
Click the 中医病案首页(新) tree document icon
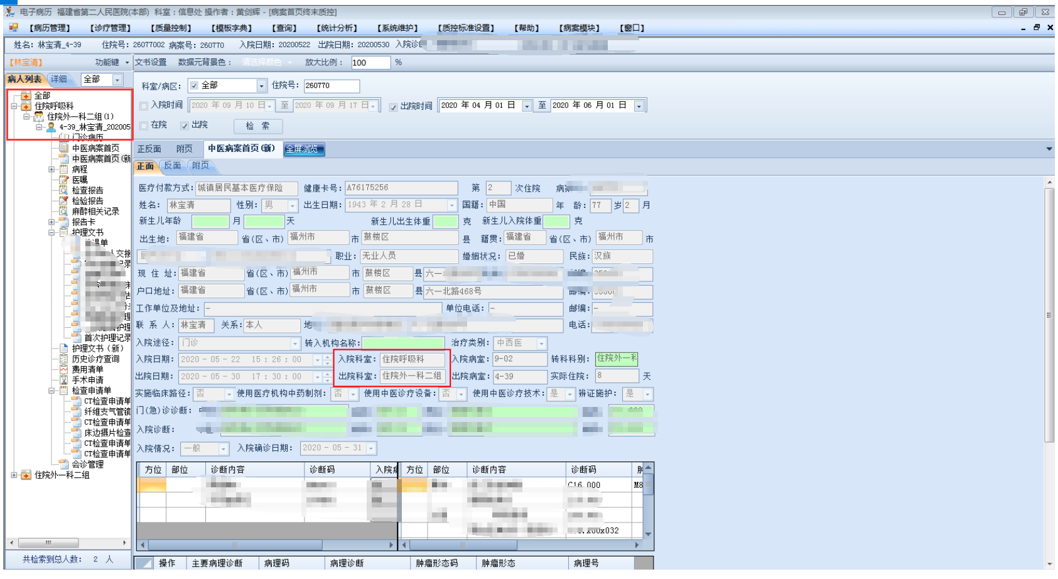coord(64,158)
